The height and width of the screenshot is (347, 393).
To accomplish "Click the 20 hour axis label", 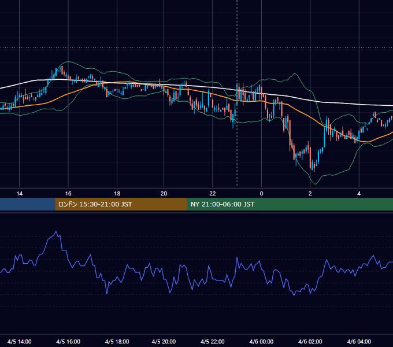I will tap(164, 194).
